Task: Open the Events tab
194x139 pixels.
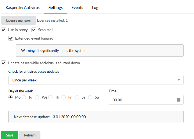Action: (x=77, y=8)
